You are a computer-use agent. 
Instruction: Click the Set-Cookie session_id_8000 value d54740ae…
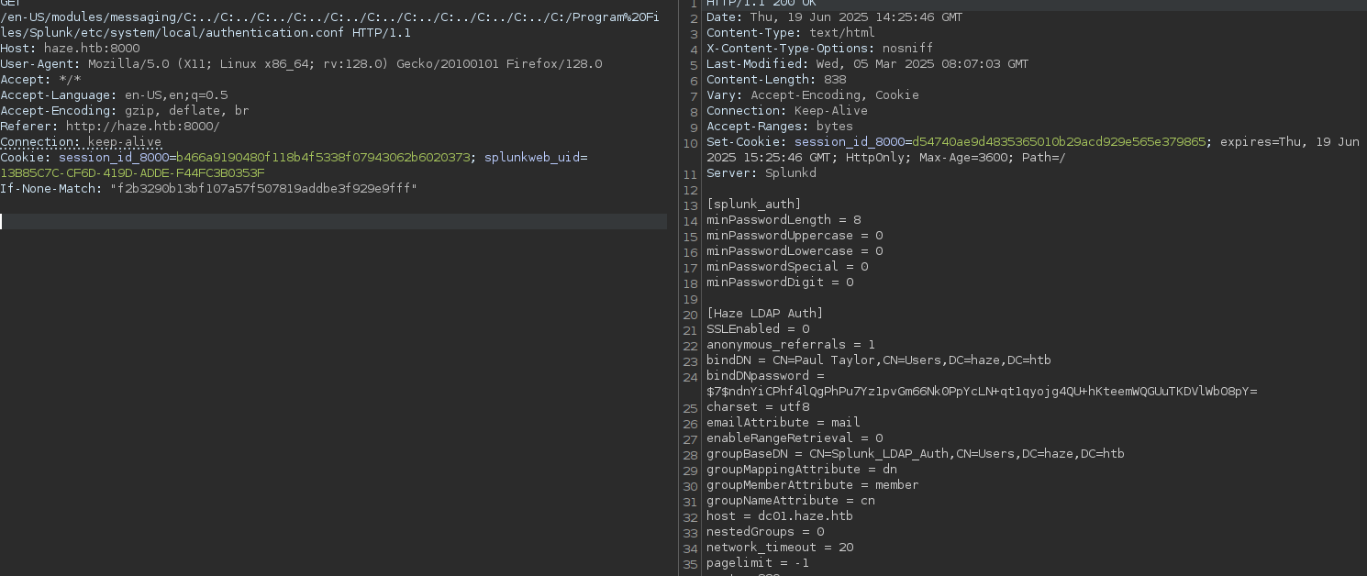[1058, 142]
